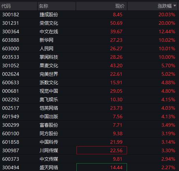Screen dimensions: 179x171
Task: Open 中国科传 stock name
Action: coord(49,142)
